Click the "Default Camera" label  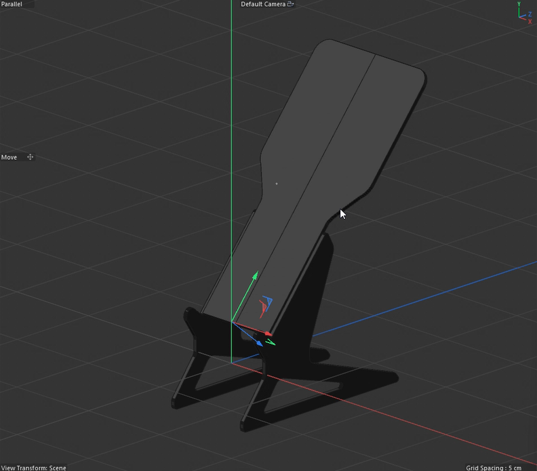(263, 4)
